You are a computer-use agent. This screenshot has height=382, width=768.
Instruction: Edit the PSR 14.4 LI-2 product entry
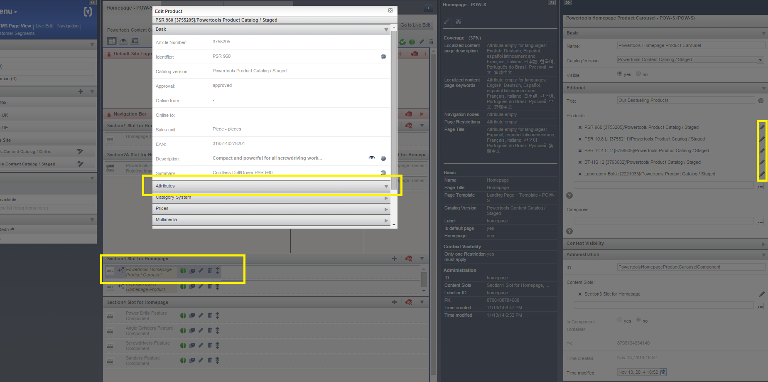pos(762,151)
